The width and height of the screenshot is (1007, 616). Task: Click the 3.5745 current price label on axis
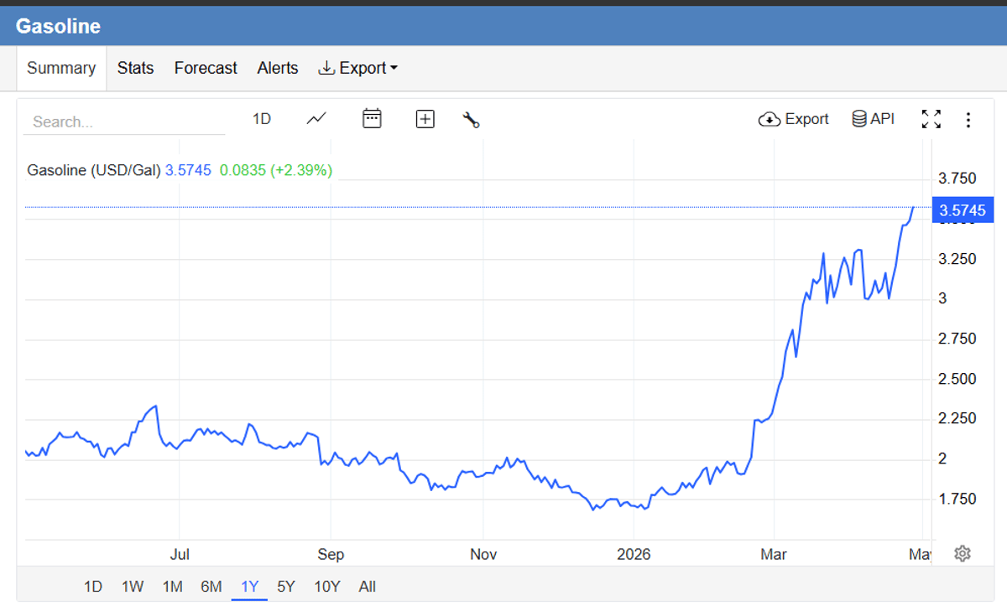[963, 210]
